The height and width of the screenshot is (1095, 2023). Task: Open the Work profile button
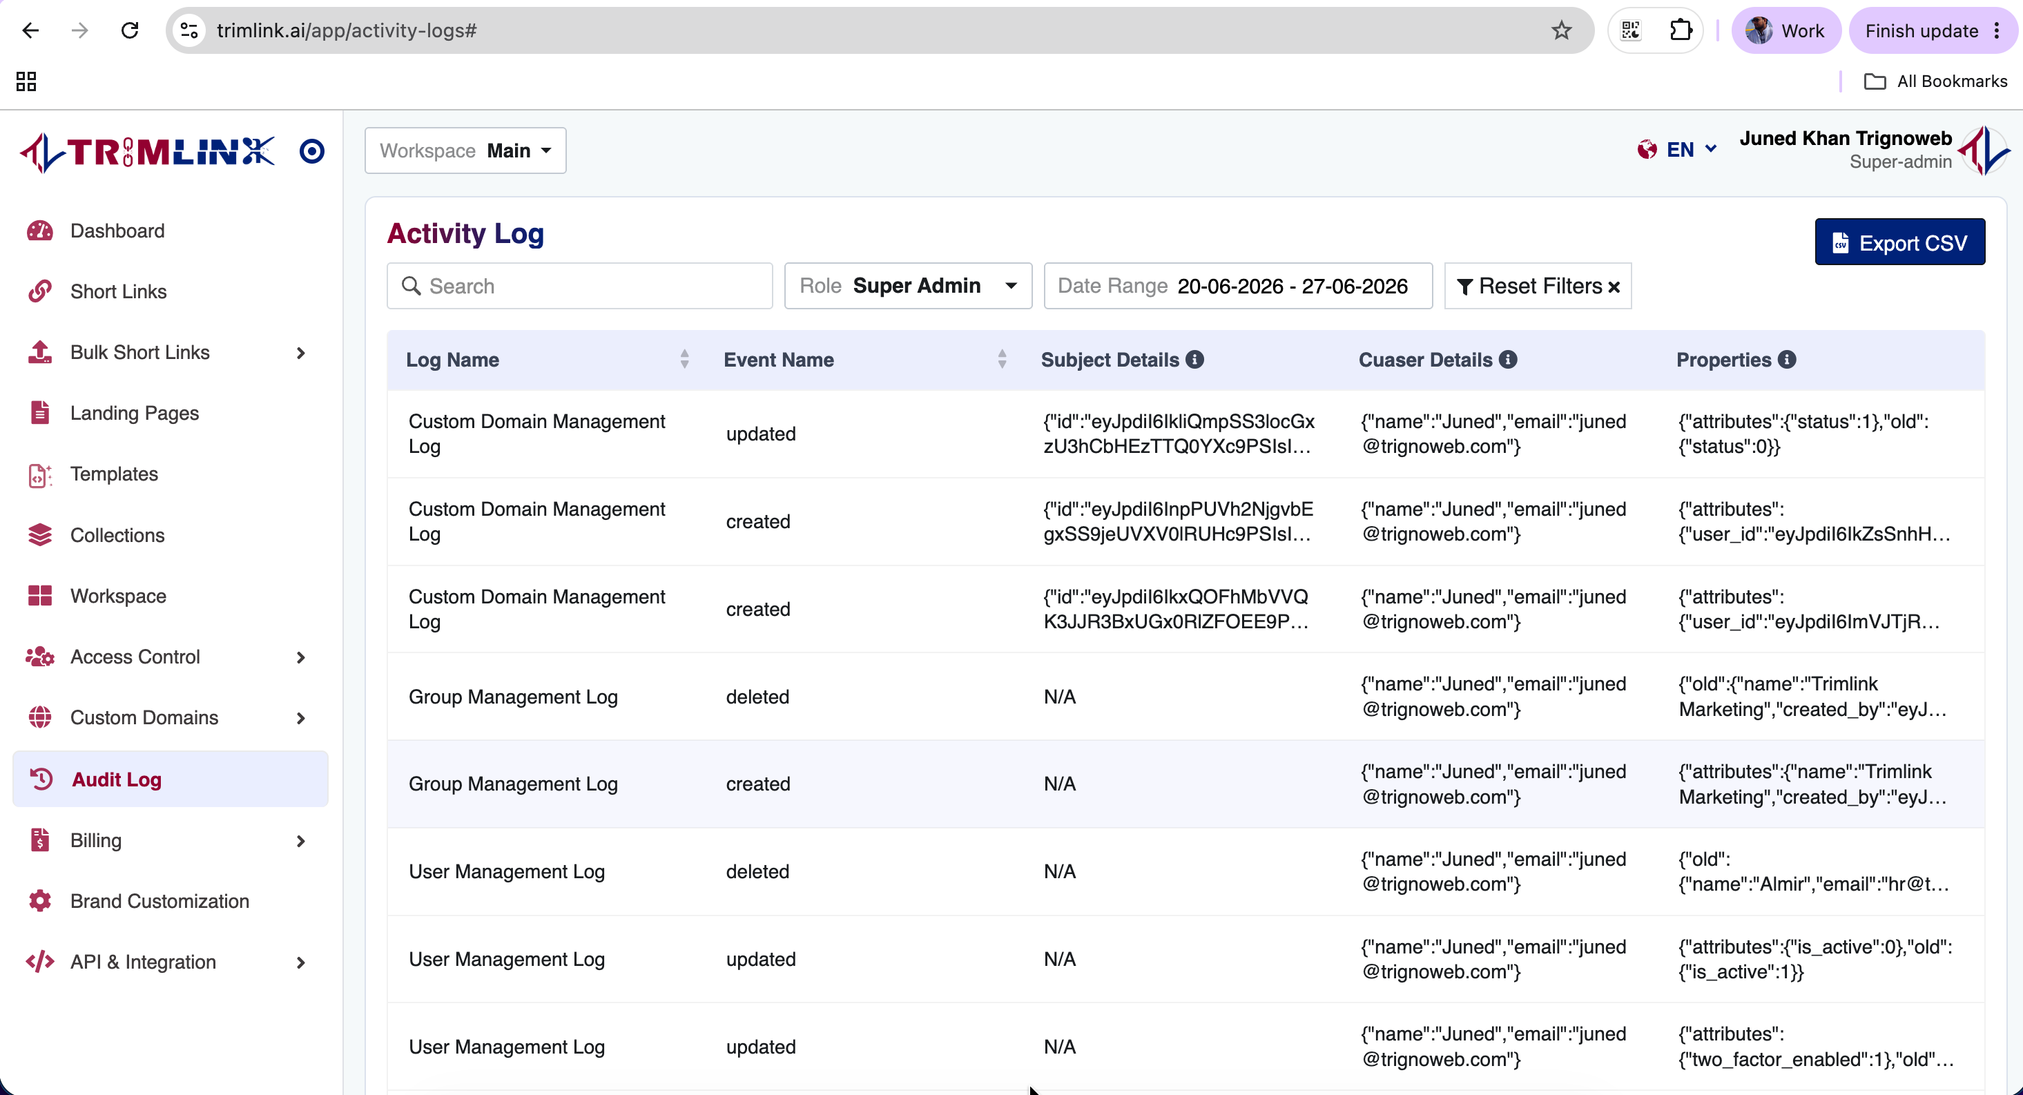(x=1785, y=30)
